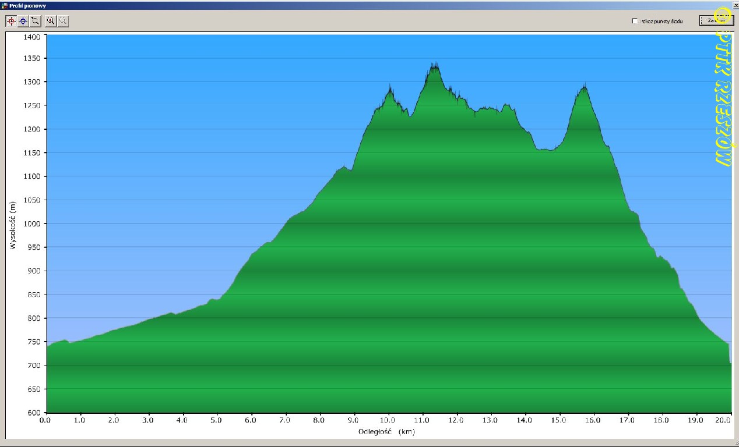Click the greyed-out zoom out icon

[x=63, y=21]
